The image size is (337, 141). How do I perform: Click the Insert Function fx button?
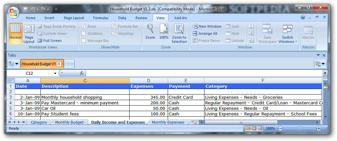pos(82,73)
